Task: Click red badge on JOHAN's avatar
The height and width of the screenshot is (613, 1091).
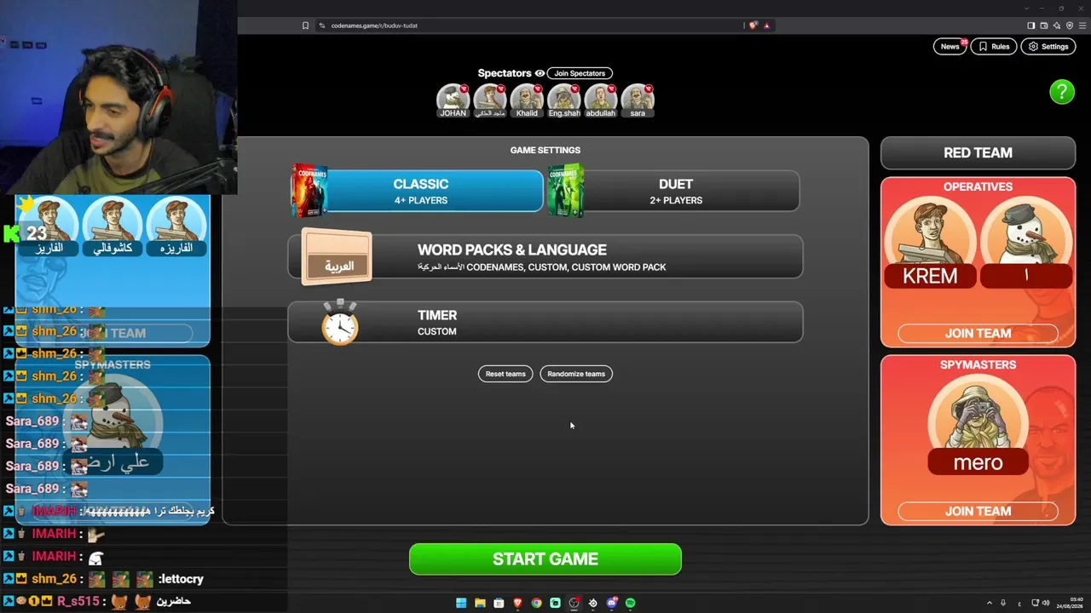Action: [x=464, y=89]
